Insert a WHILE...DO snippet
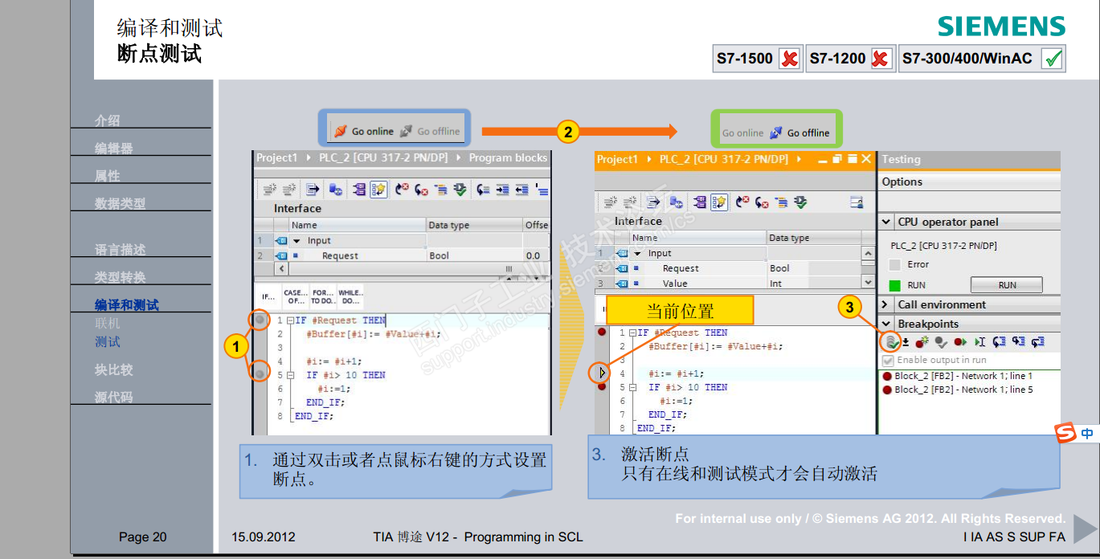 tap(350, 297)
